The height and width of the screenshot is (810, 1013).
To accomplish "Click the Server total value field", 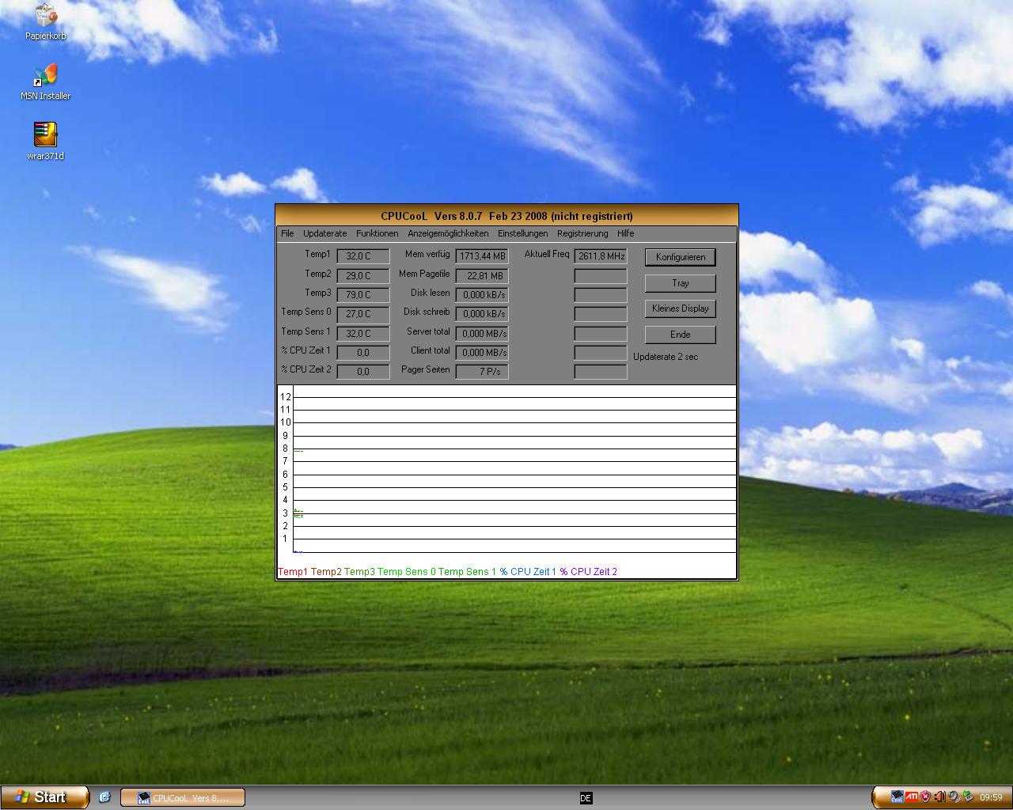I will tap(482, 334).
